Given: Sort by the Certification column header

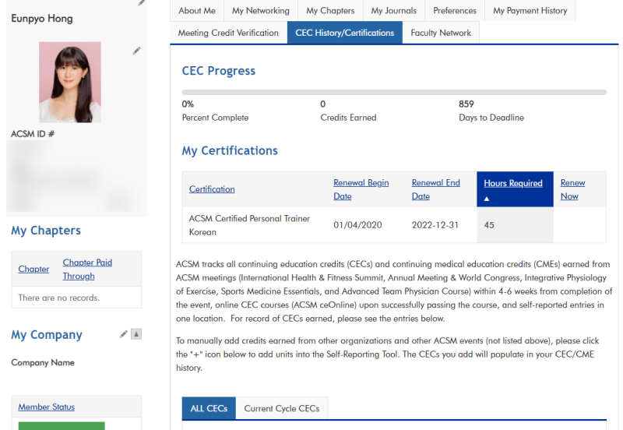Looking at the screenshot, I should coord(212,189).
